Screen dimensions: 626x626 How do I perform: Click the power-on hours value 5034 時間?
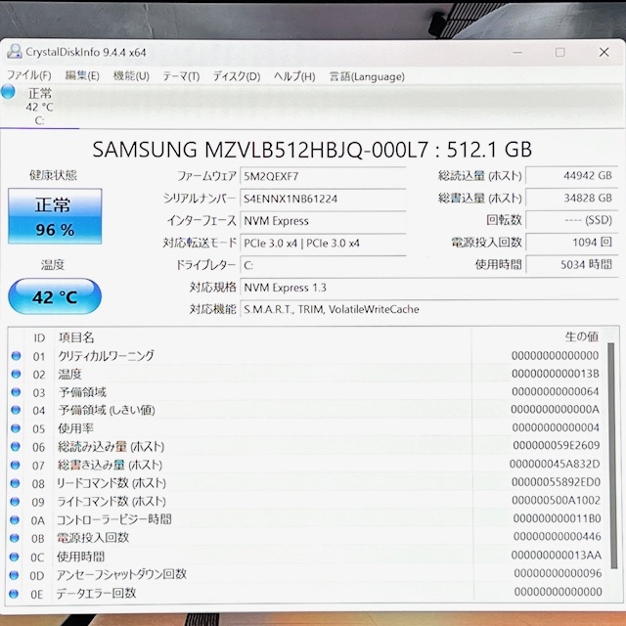[571, 265]
